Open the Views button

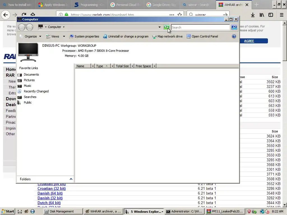click(53, 36)
